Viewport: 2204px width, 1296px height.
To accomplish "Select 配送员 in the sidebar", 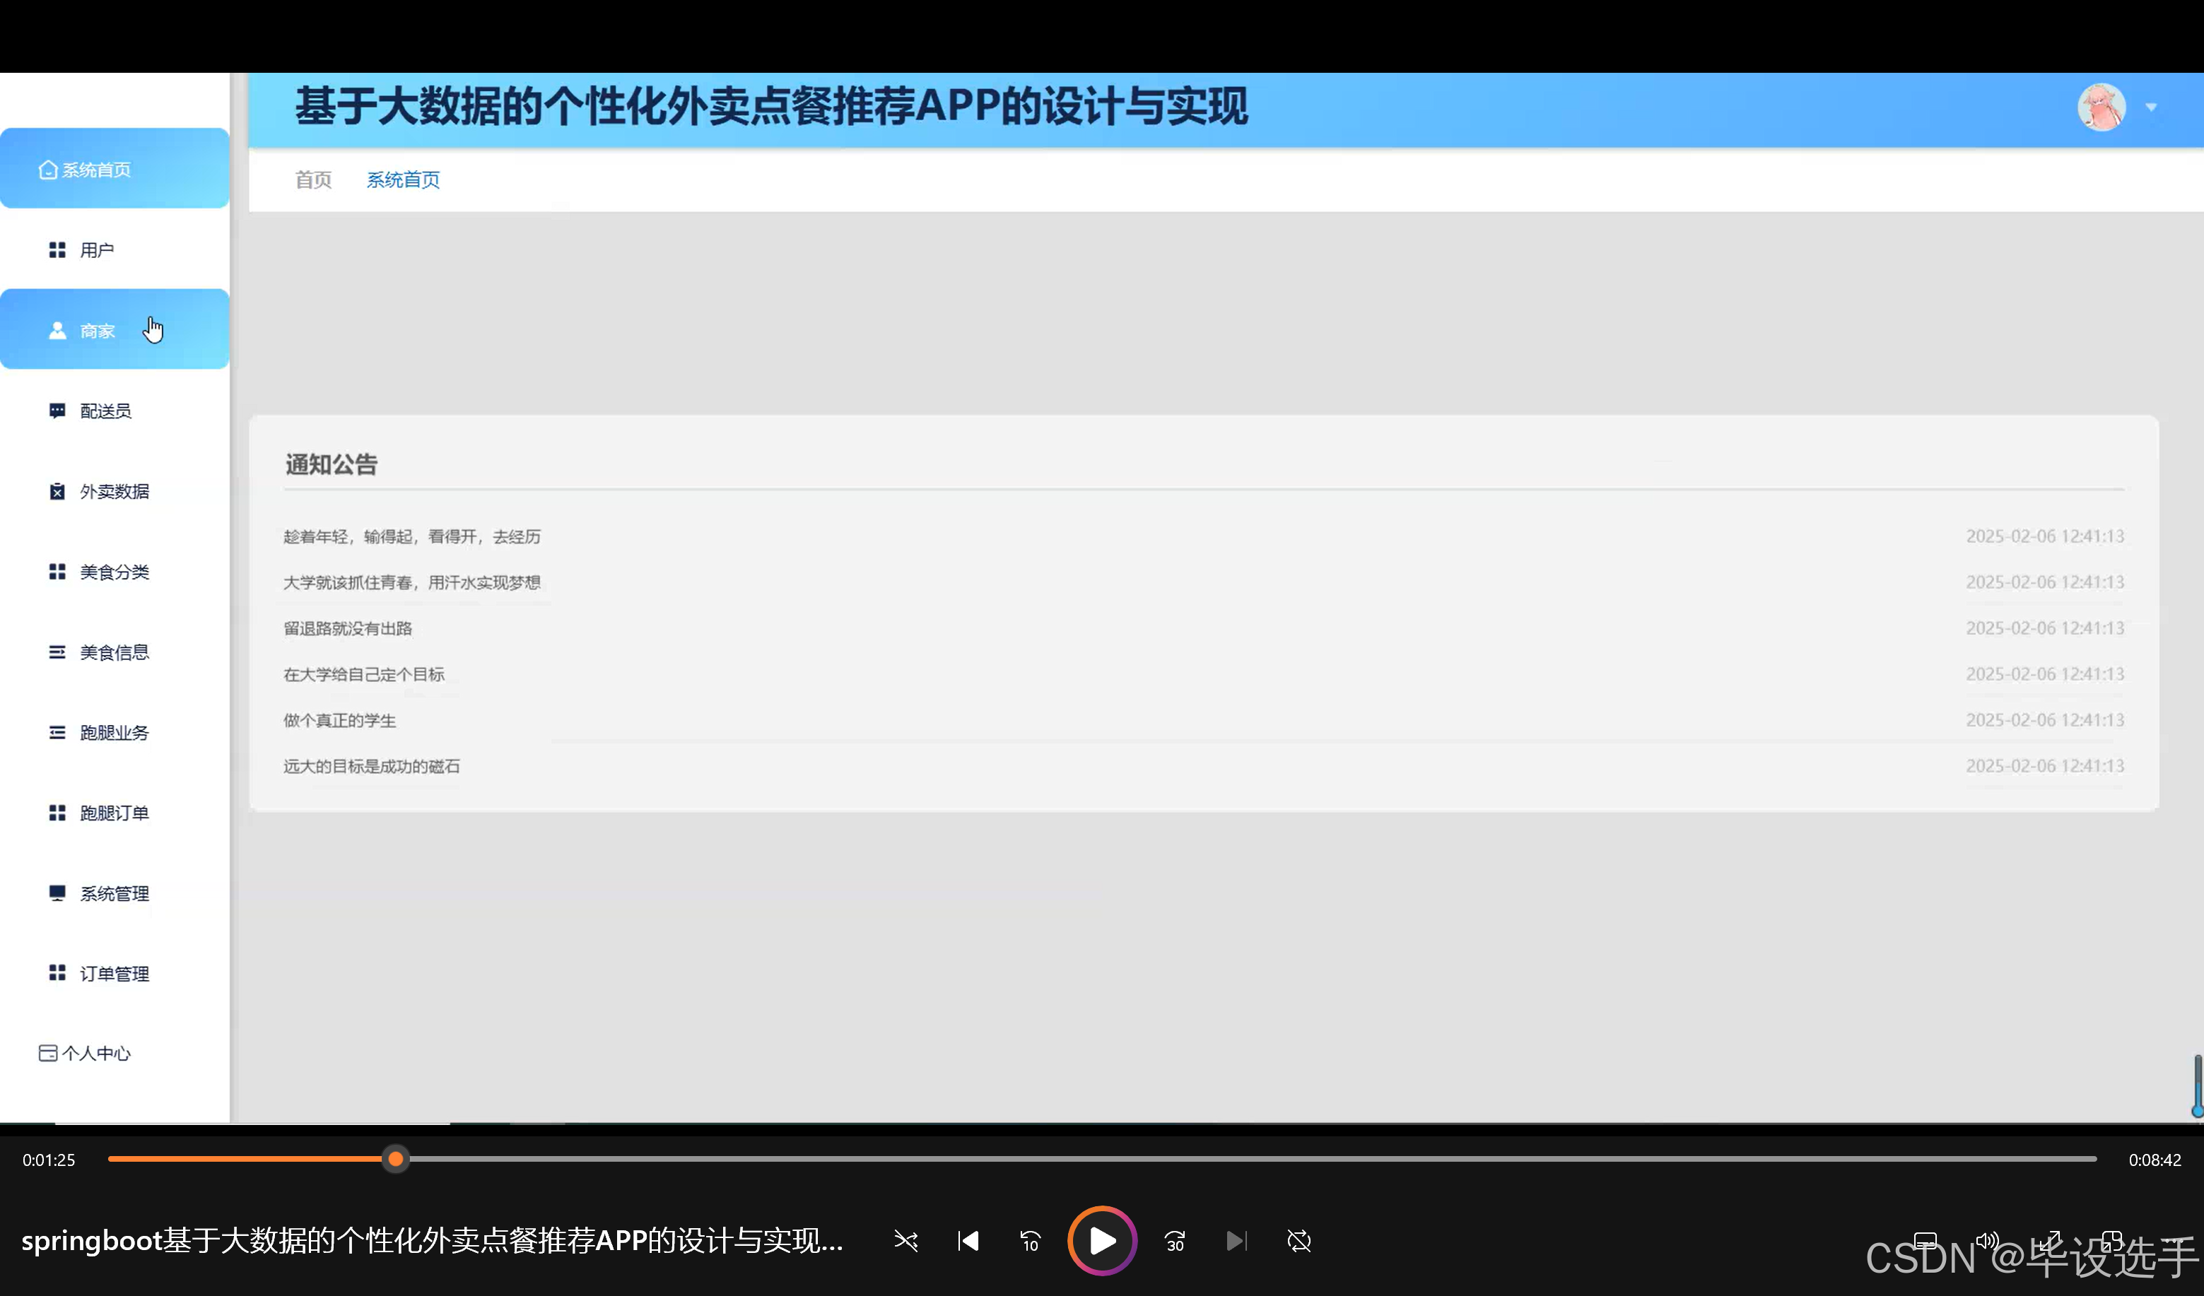I will click(105, 410).
